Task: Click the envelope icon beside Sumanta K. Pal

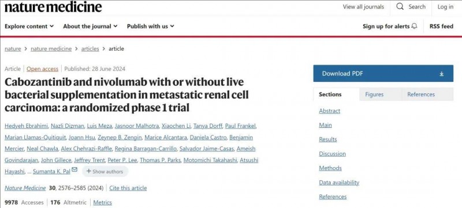Action: (x=74, y=169)
